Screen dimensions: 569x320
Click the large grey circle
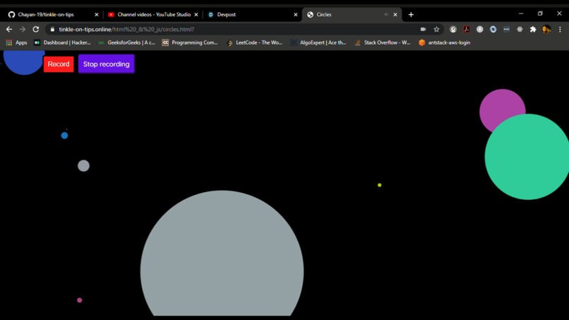click(x=222, y=254)
